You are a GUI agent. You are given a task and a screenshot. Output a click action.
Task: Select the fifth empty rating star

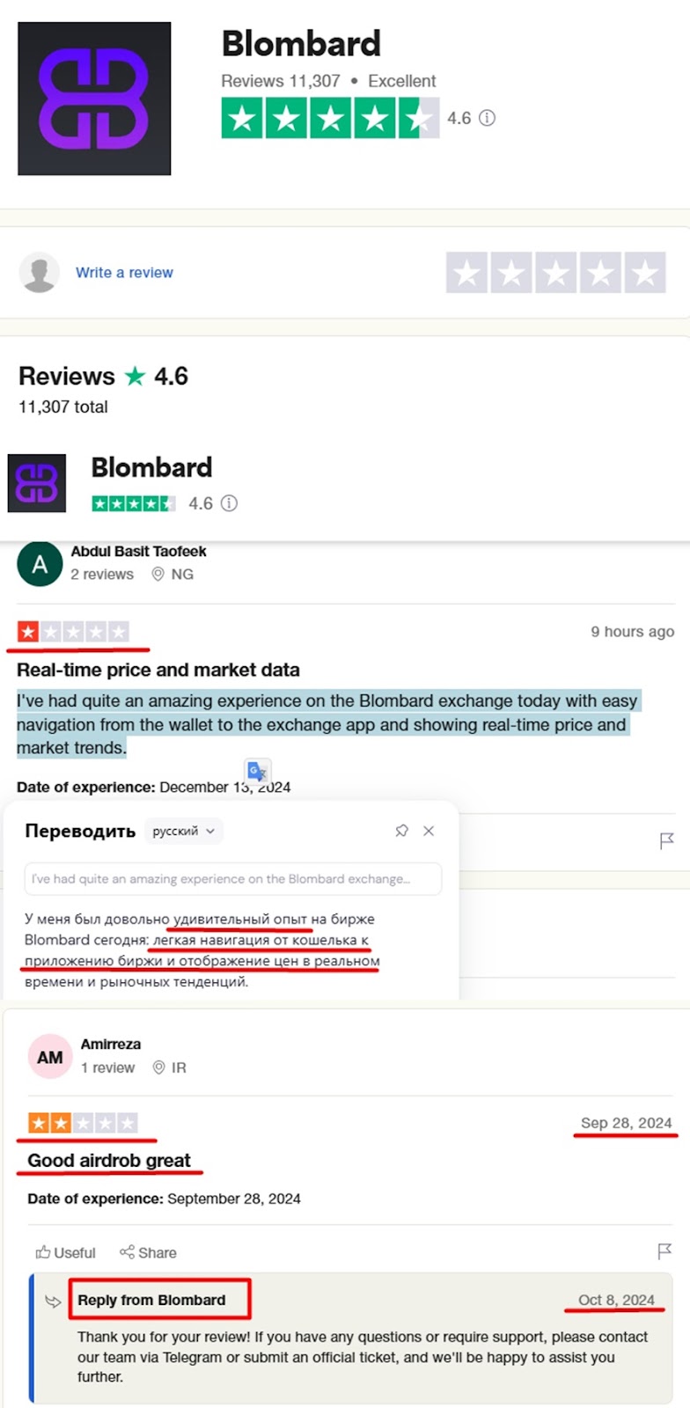coord(645,273)
